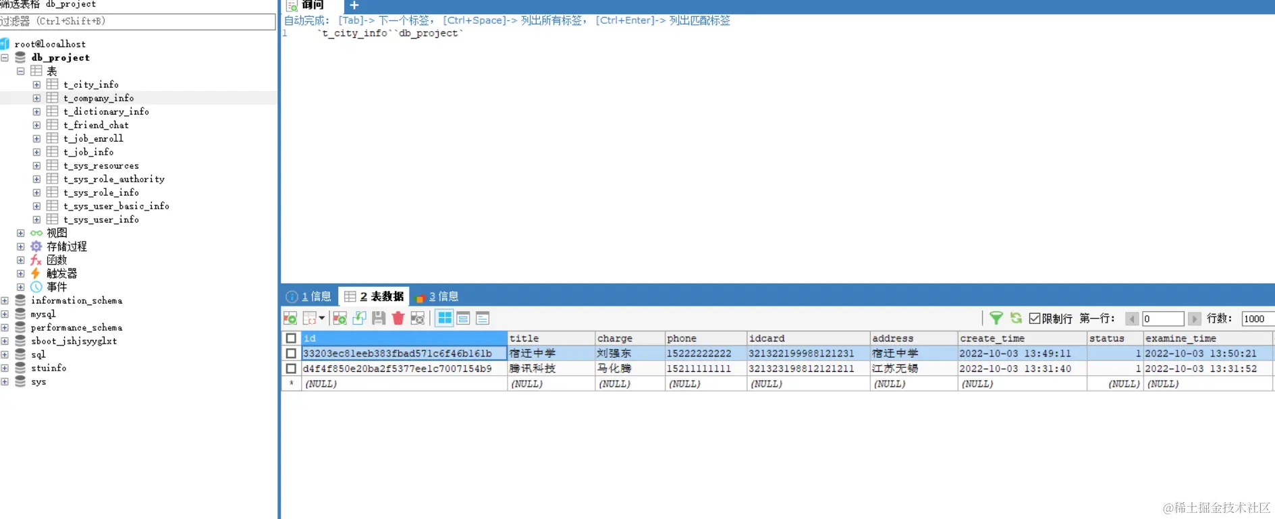
Task: Sort by the create_time column header
Action: [x=1022, y=338]
